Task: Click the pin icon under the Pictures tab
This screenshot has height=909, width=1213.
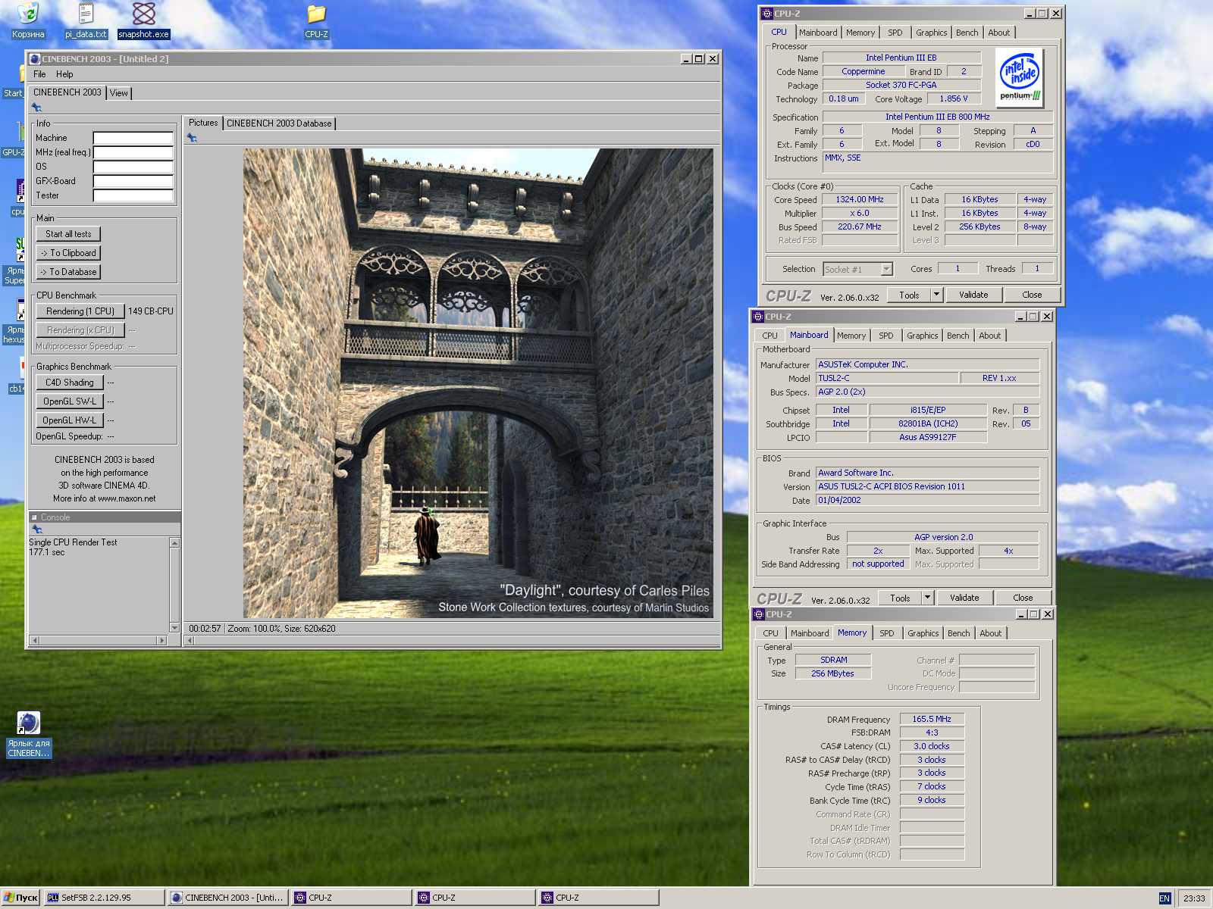Action: 192,137
